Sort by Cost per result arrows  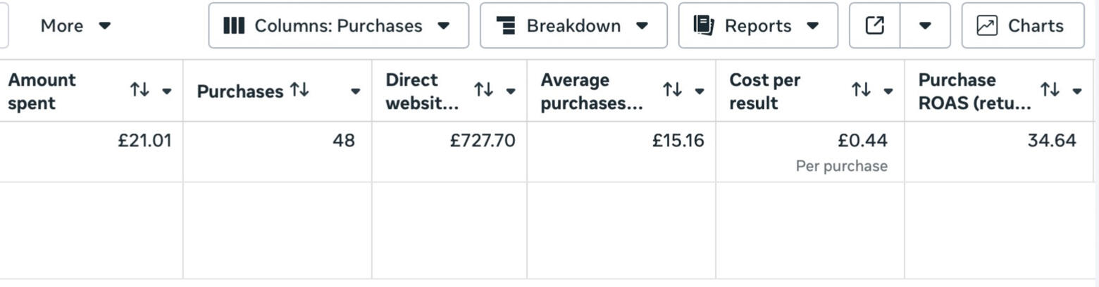pos(861,91)
